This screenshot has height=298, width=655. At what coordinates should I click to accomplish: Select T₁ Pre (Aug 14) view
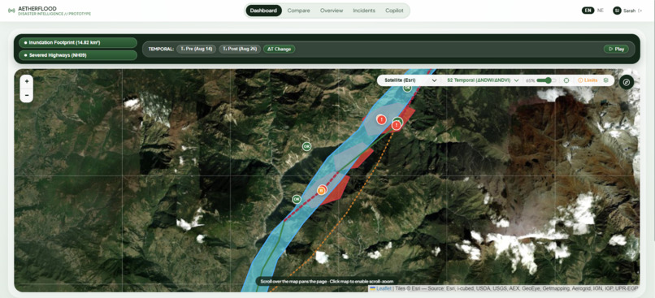pyautogui.click(x=197, y=49)
